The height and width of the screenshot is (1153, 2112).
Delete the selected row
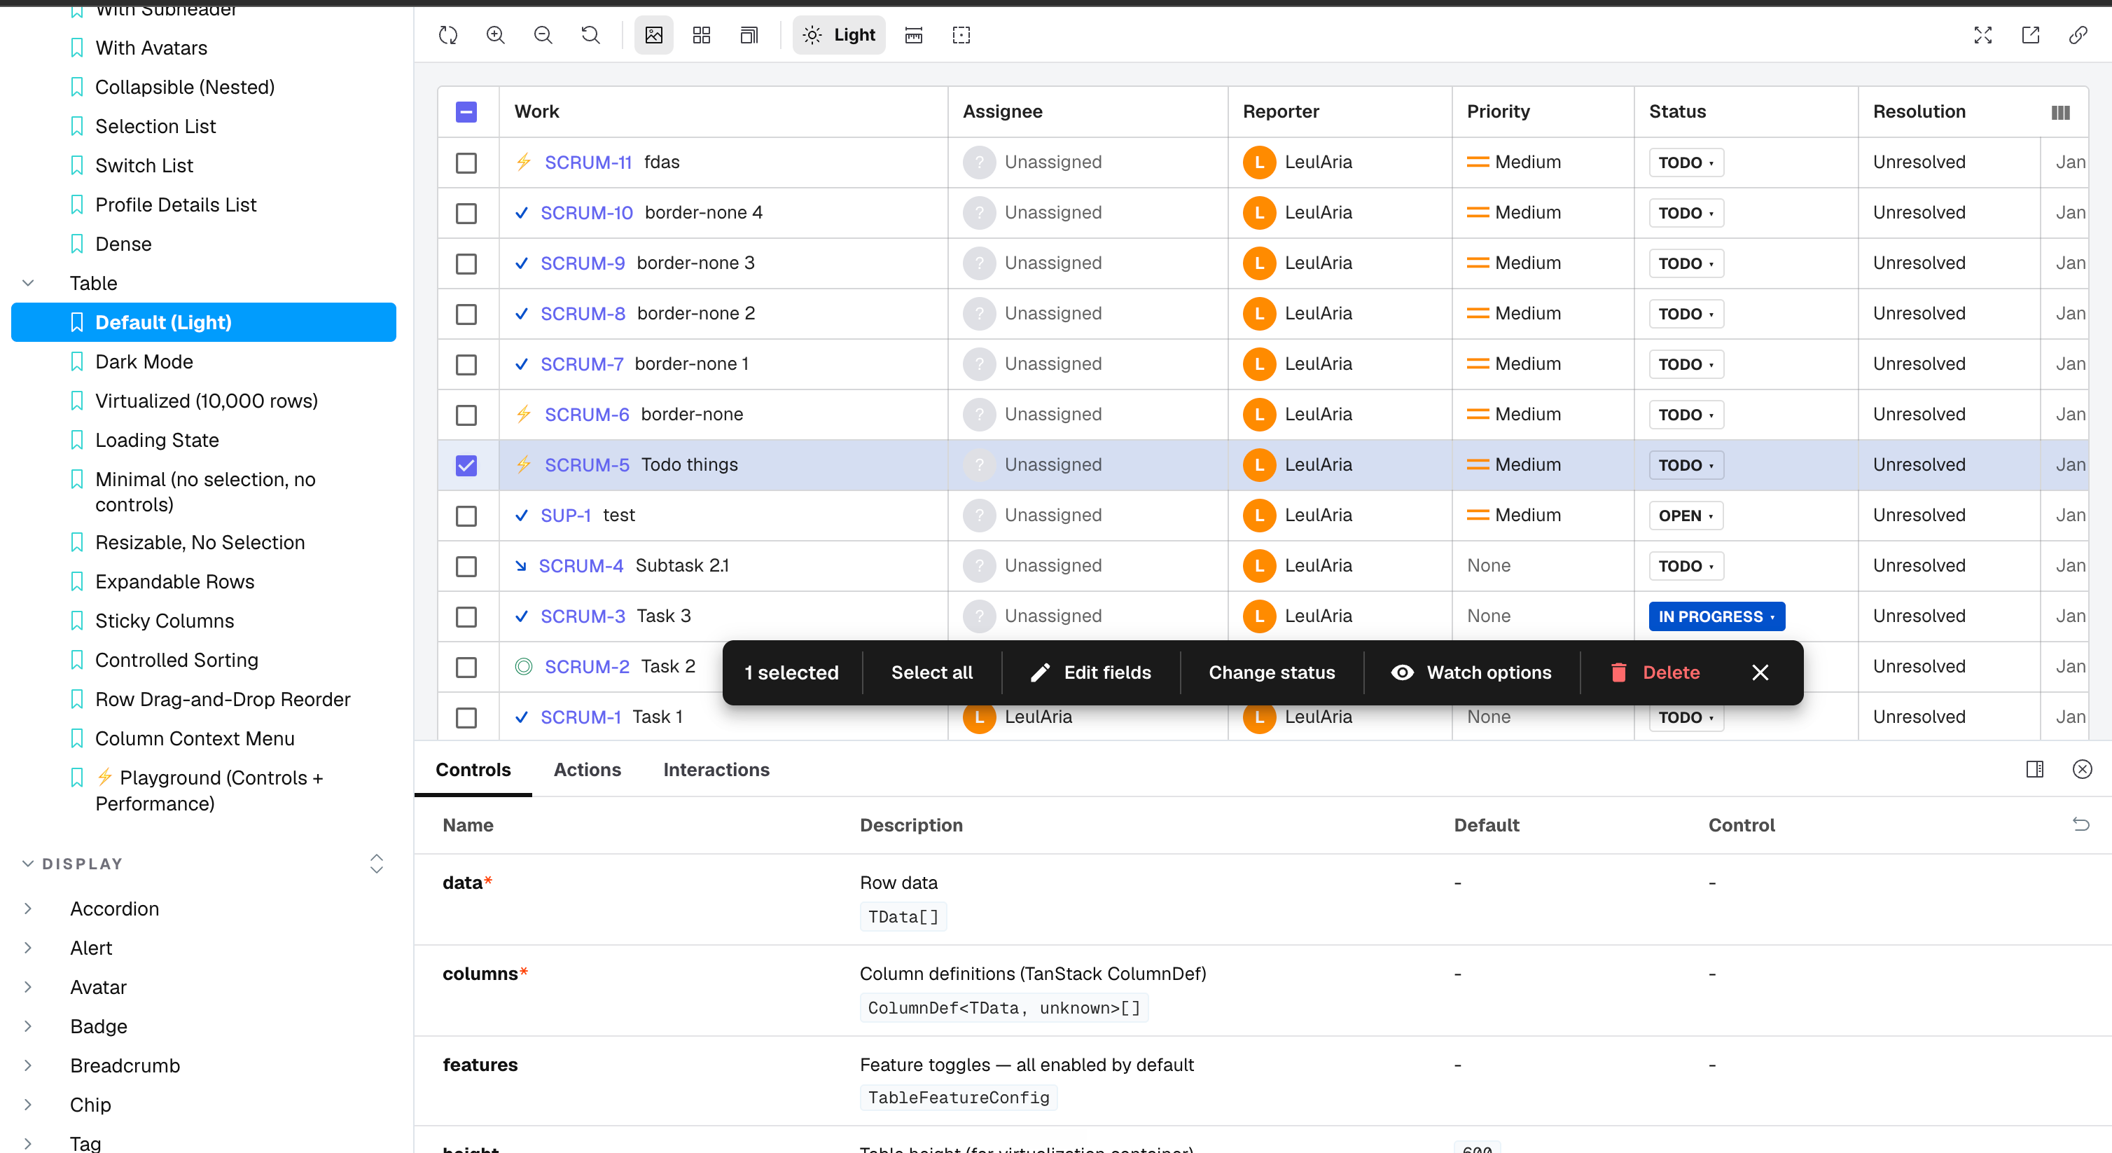tap(1655, 672)
